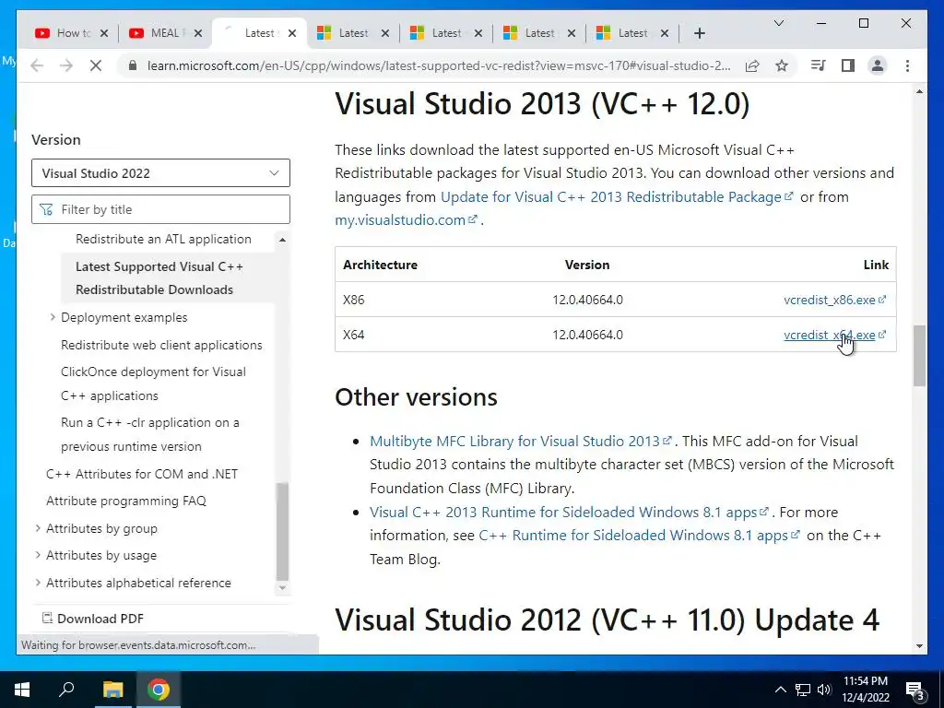Select Latest Supported Visual C++ Redistributable Downloads
The height and width of the screenshot is (708, 944).
tap(159, 277)
